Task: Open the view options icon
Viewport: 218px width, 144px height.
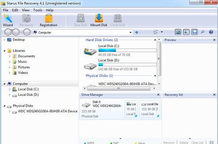Action: click(156, 32)
